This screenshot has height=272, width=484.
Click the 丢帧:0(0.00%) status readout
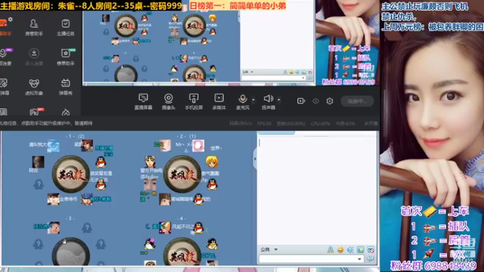coord(291,123)
